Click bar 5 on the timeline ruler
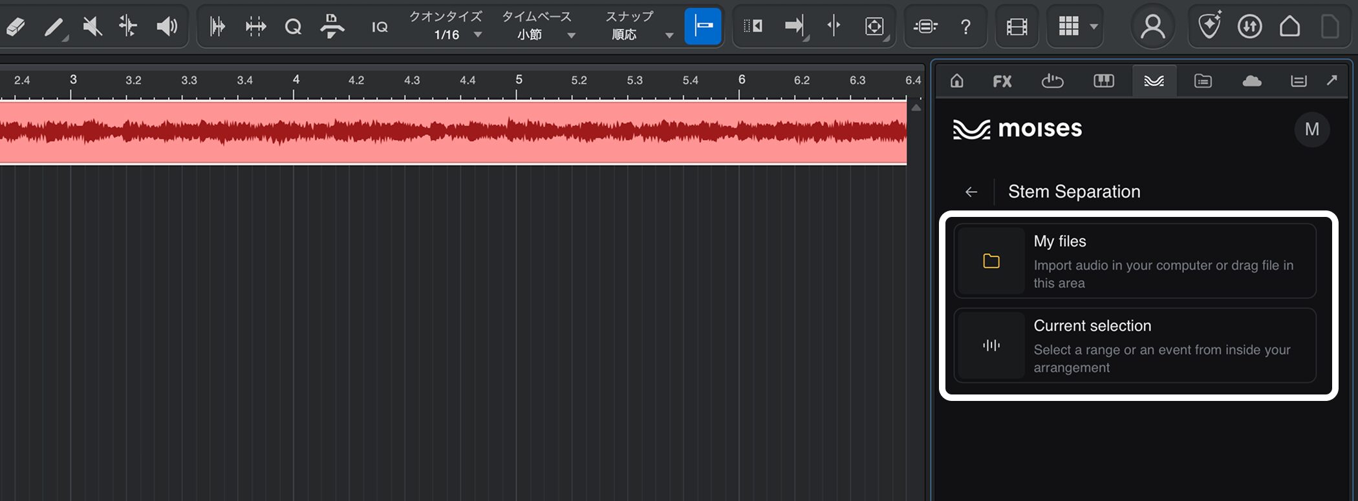This screenshot has width=1358, height=501. [x=519, y=80]
